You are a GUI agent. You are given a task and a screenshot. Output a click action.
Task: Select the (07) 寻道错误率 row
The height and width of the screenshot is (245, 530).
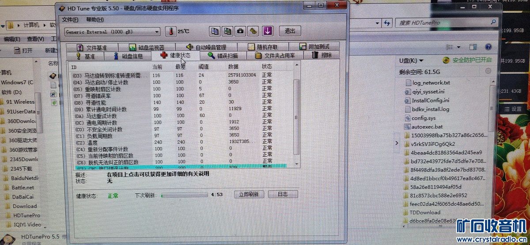[179, 95]
